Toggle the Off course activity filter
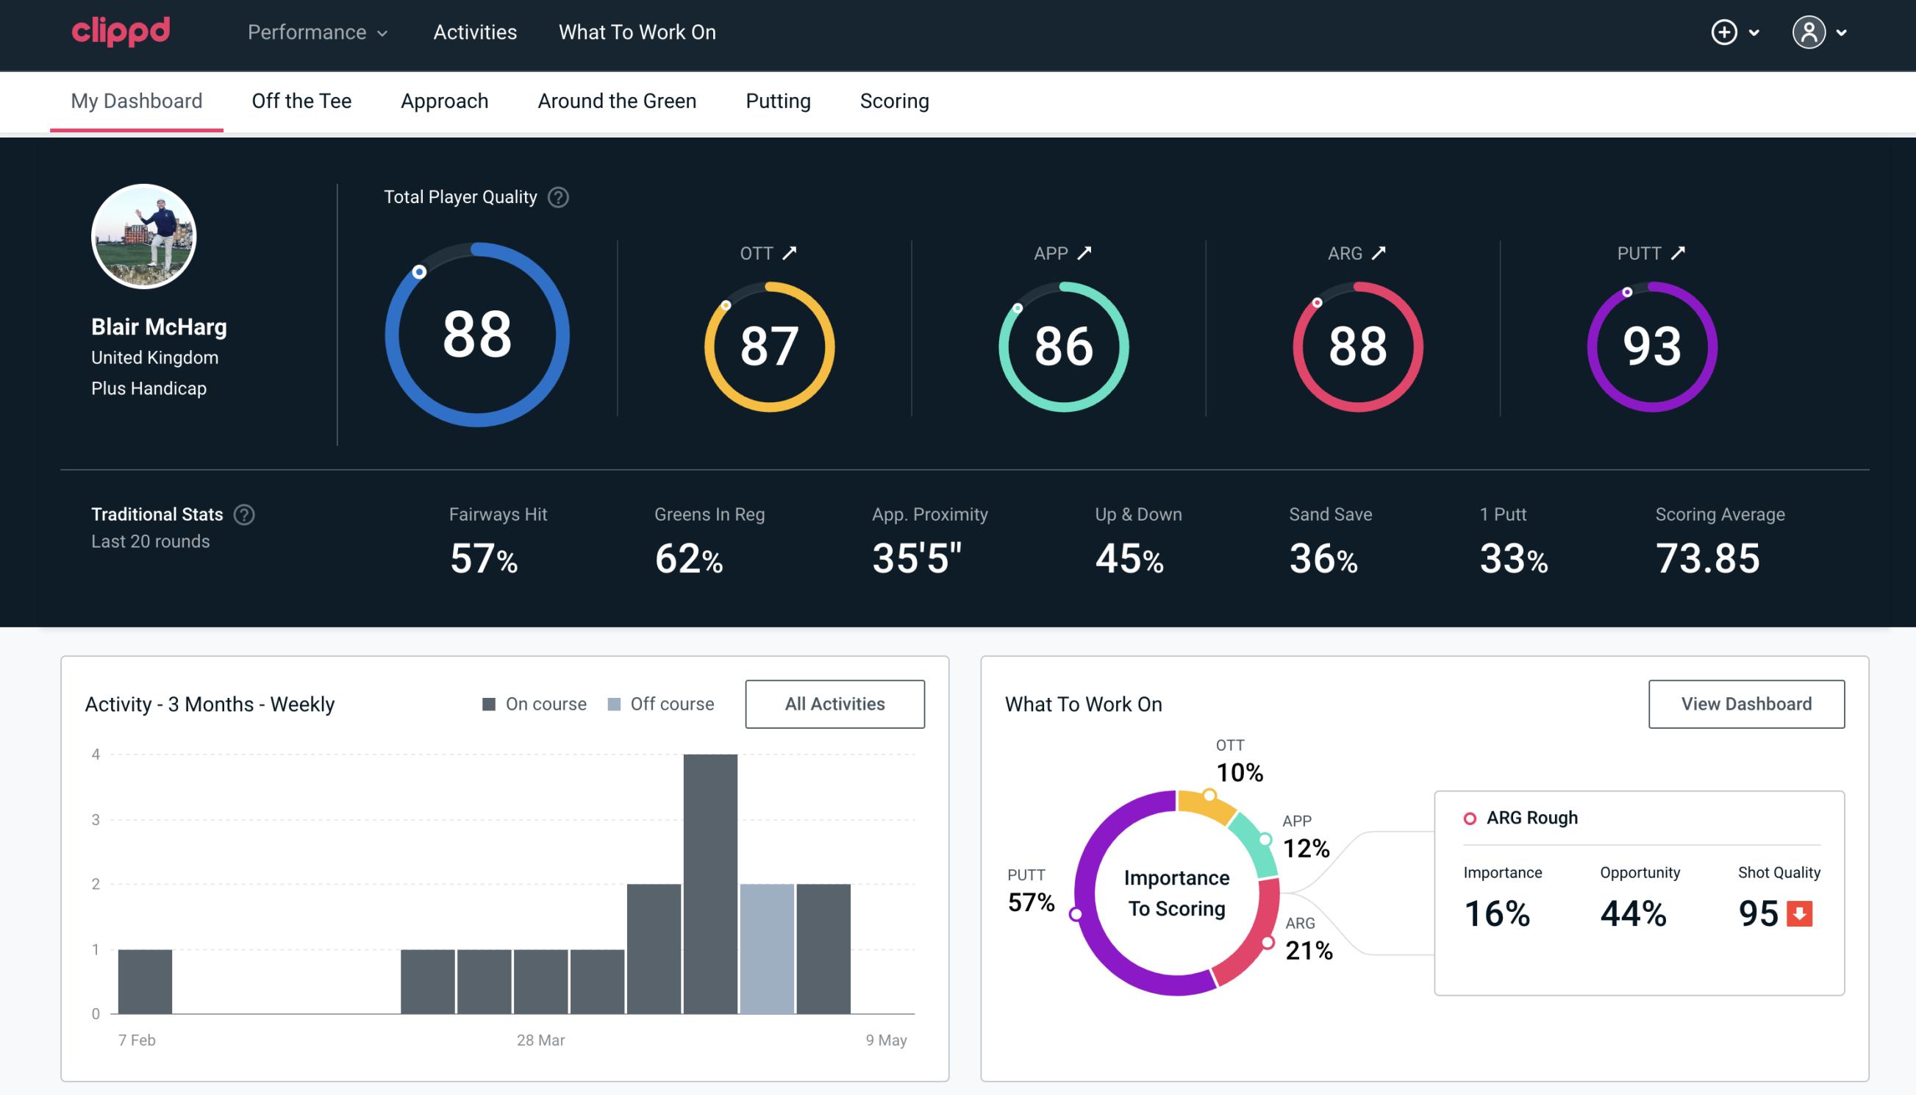Screen dimensions: 1916x1095 (659, 704)
